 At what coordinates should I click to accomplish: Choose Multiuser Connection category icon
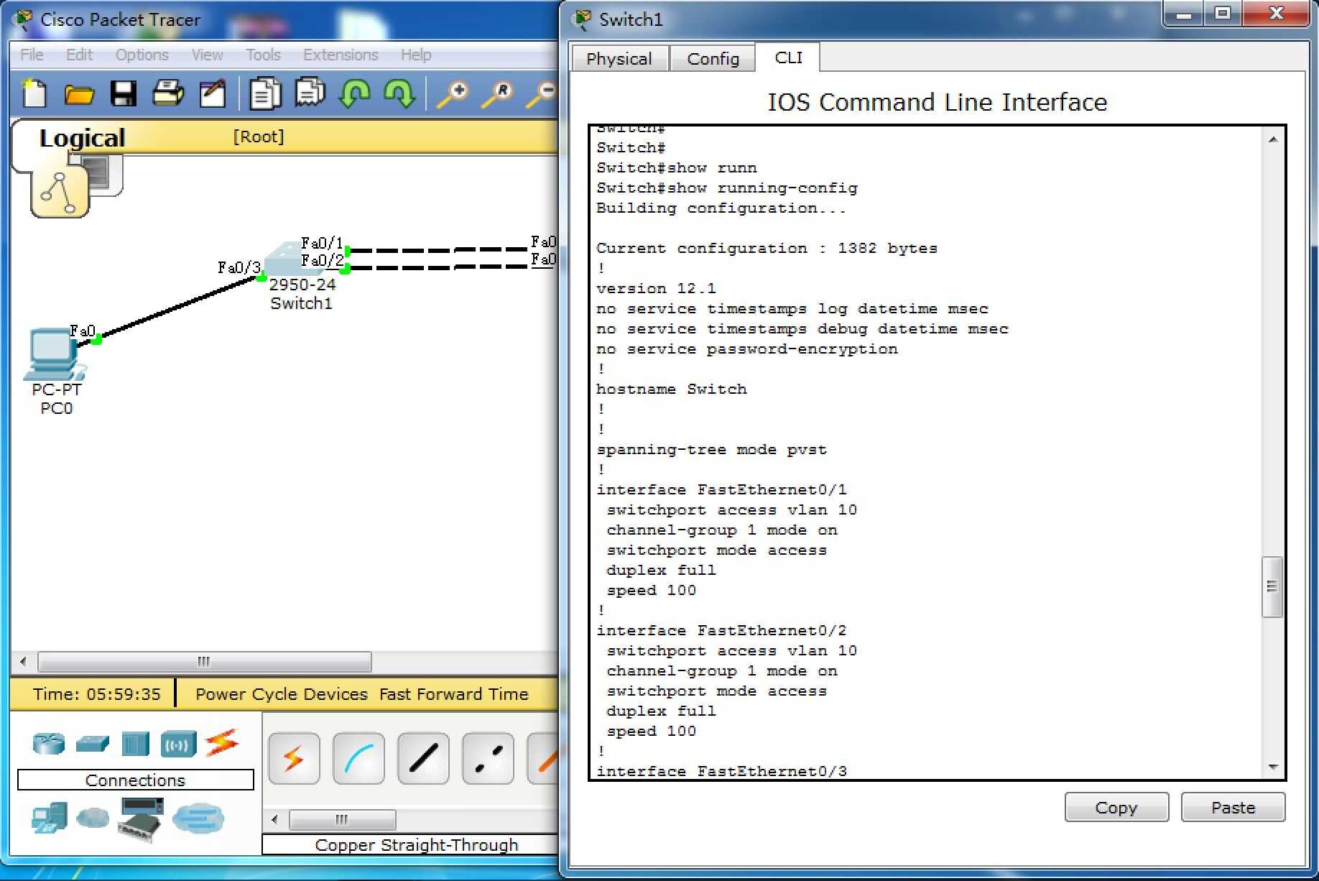(x=198, y=818)
